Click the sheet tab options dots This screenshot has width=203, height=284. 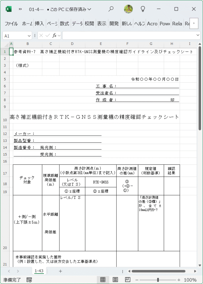click(x=123, y=271)
